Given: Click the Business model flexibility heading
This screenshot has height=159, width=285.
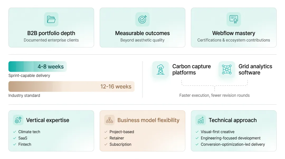Looking at the screenshot, I should tap(148, 120).
